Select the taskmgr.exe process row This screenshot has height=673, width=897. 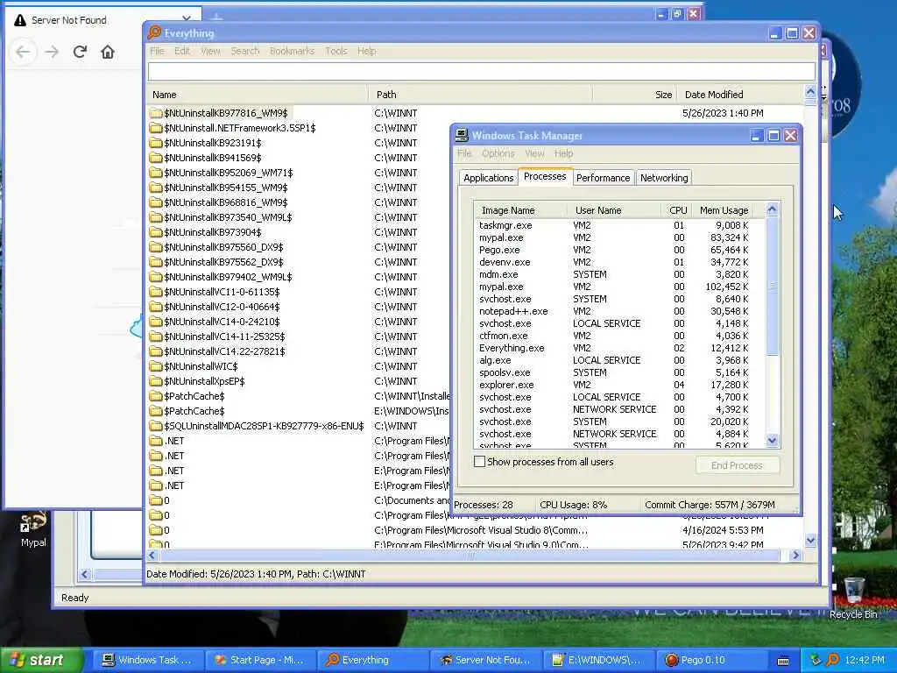[619, 225]
